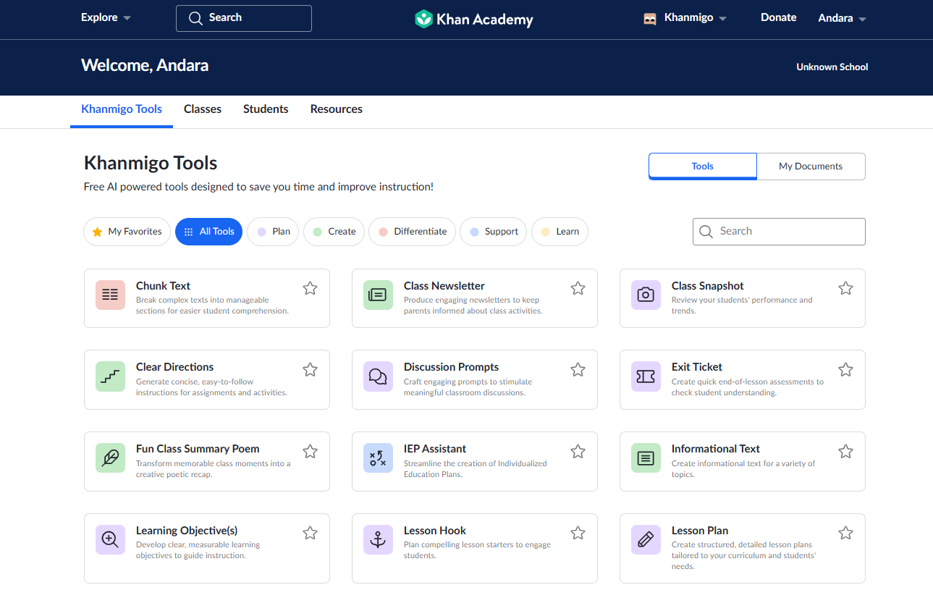Toggle favorite star on Discussion Prompts

pyautogui.click(x=578, y=370)
